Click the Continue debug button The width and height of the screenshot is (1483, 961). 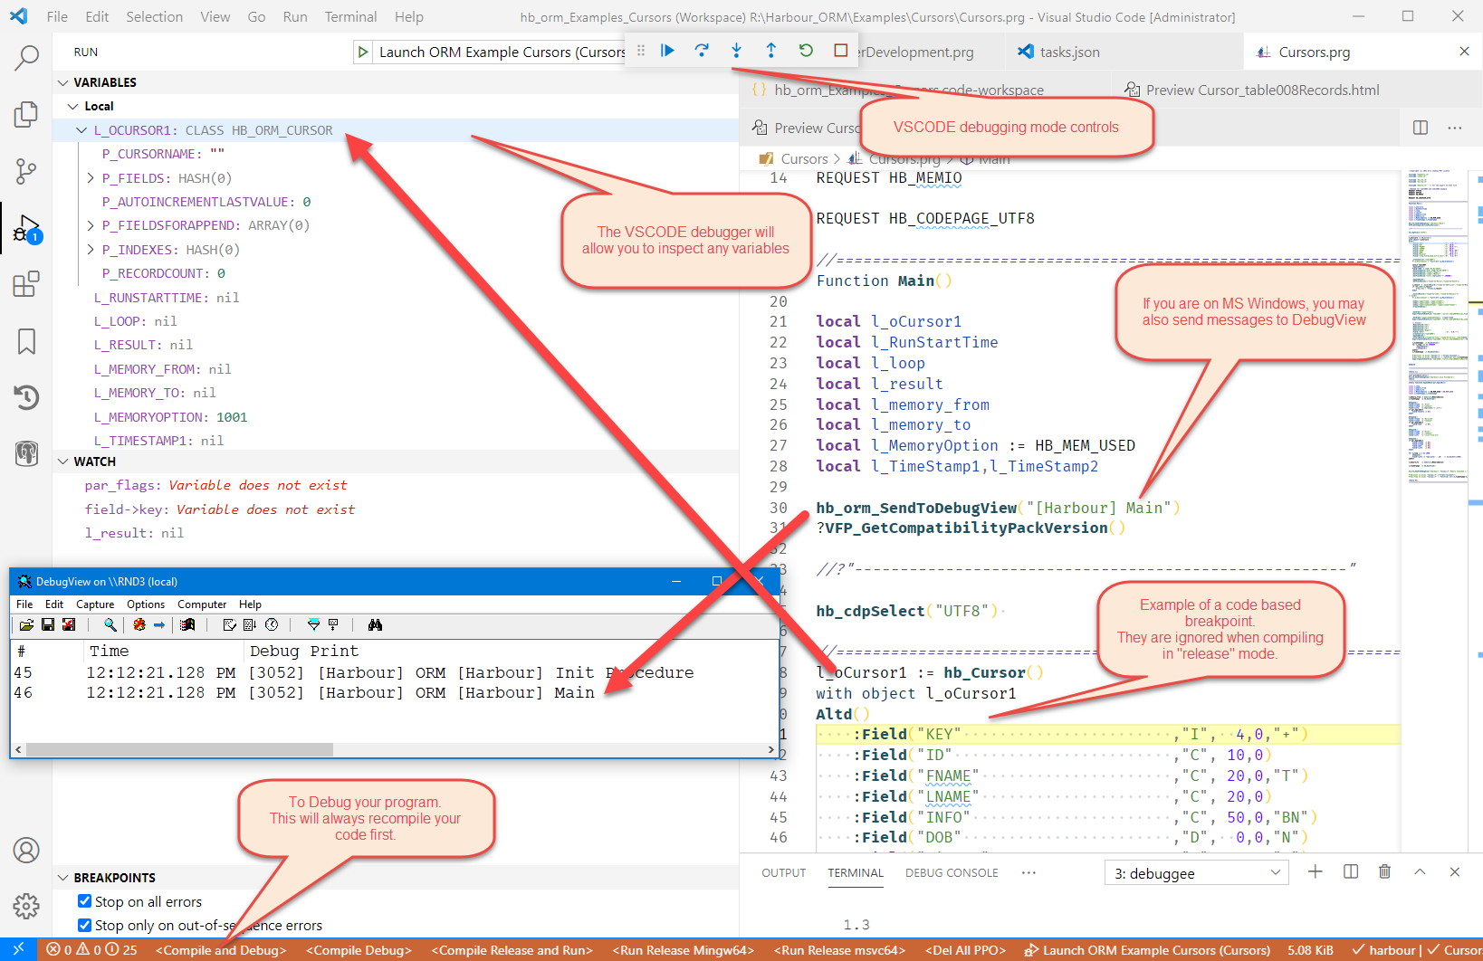[667, 51]
